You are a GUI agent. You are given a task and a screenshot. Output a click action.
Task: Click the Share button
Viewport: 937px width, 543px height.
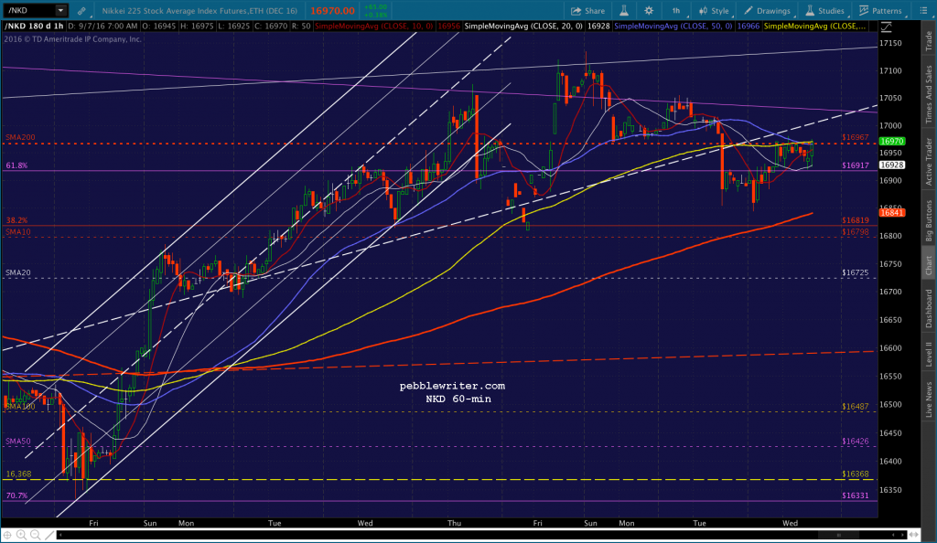point(588,11)
